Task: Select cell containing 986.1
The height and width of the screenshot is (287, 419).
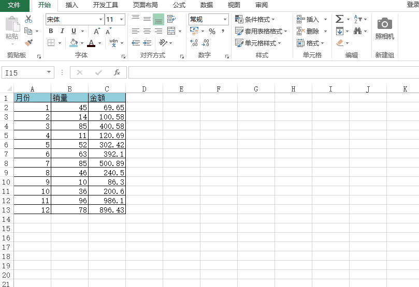Action: click(107, 200)
